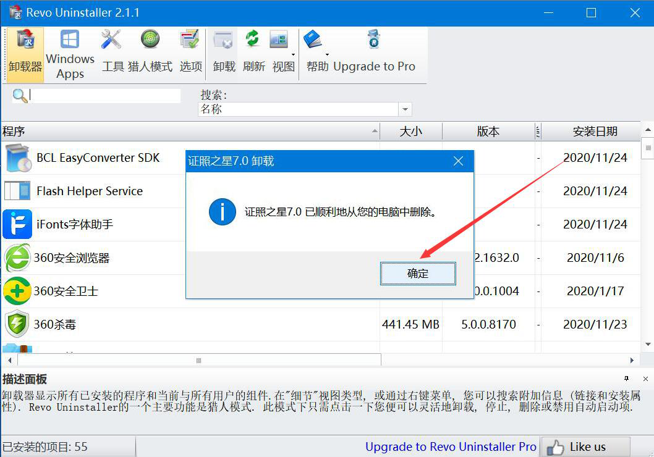Open the 卸载器 uninstaller tool
Screen dimensions: 654x457
coord(25,54)
